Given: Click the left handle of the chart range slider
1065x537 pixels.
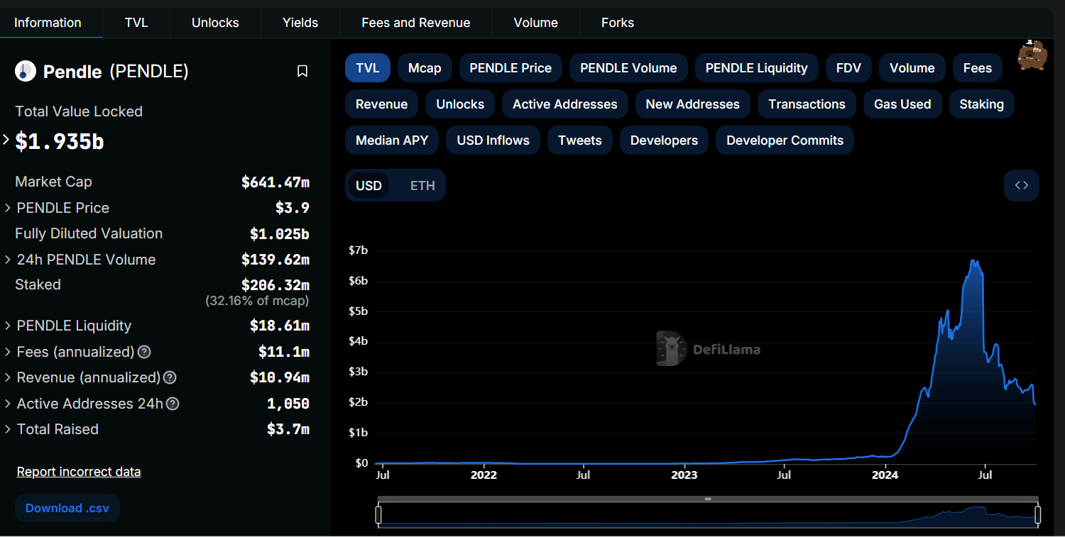Looking at the screenshot, I should 378,514.
